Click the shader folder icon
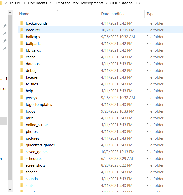Image resolution: width=183 pixels, height=195 pixels. 22,172
